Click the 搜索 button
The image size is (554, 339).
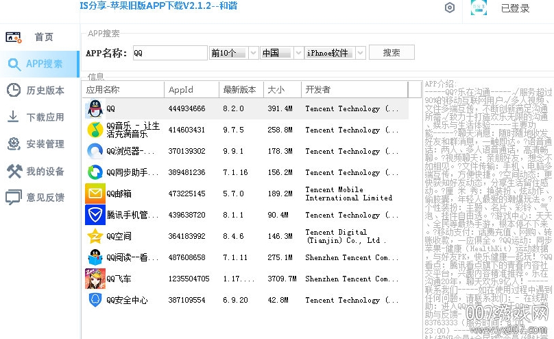click(x=392, y=53)
